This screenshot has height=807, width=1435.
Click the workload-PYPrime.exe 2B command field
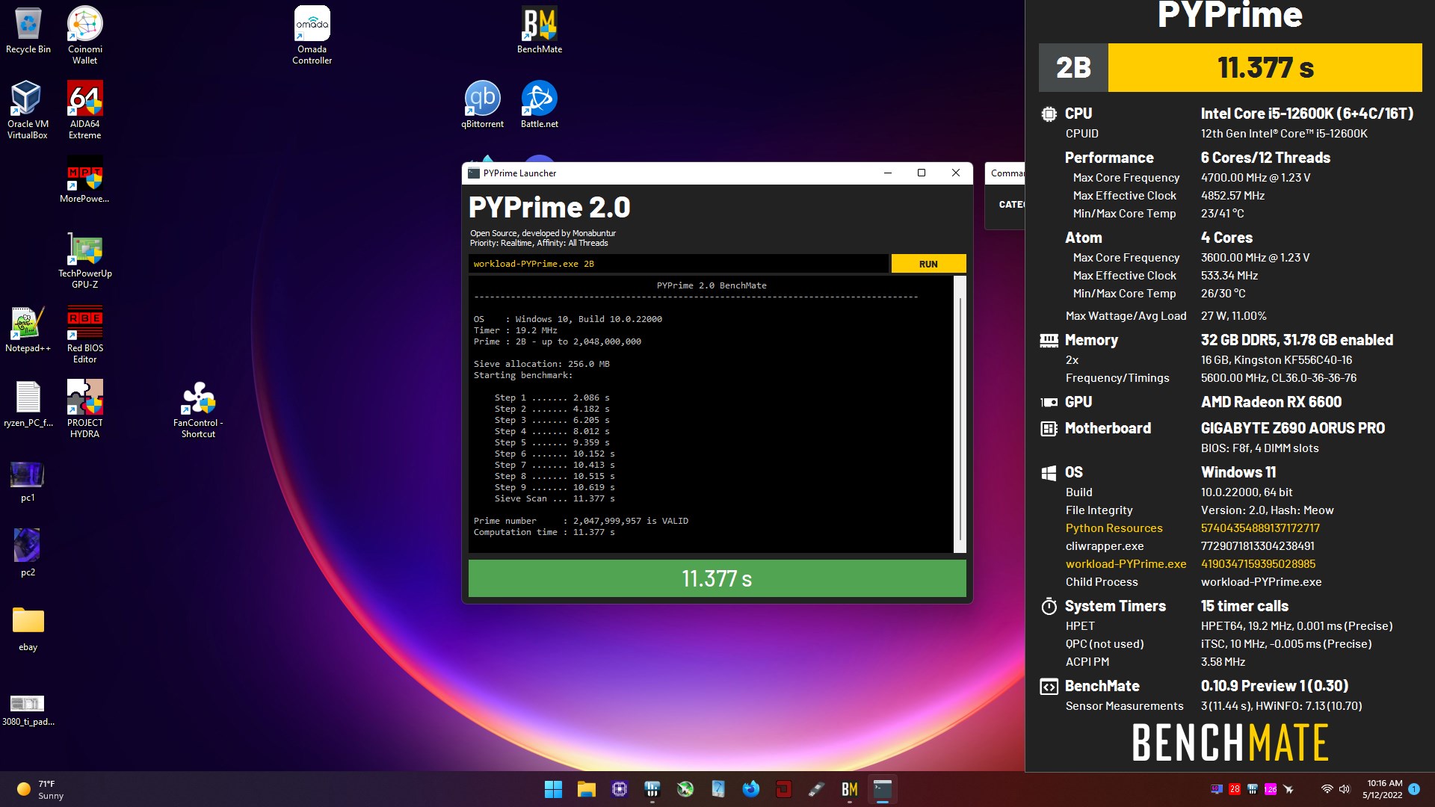678,264
